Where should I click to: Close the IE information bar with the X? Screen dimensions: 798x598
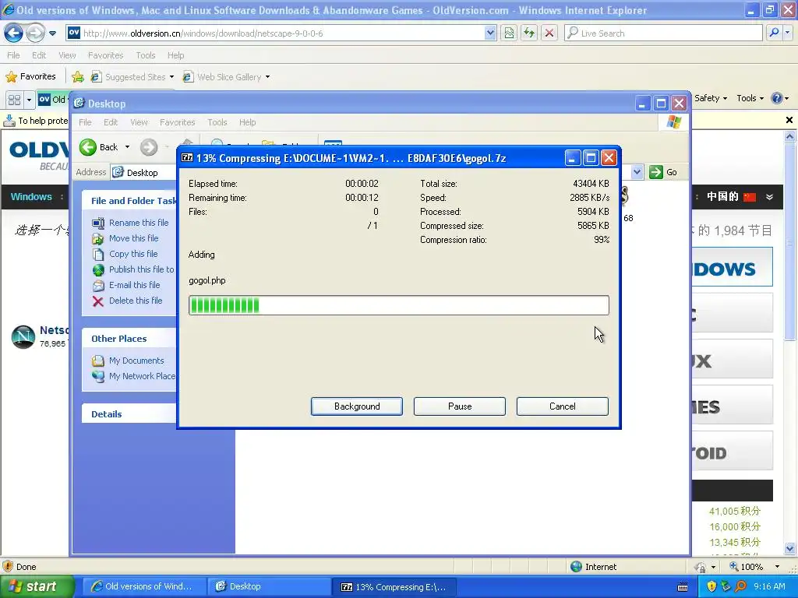coord(789,120)
